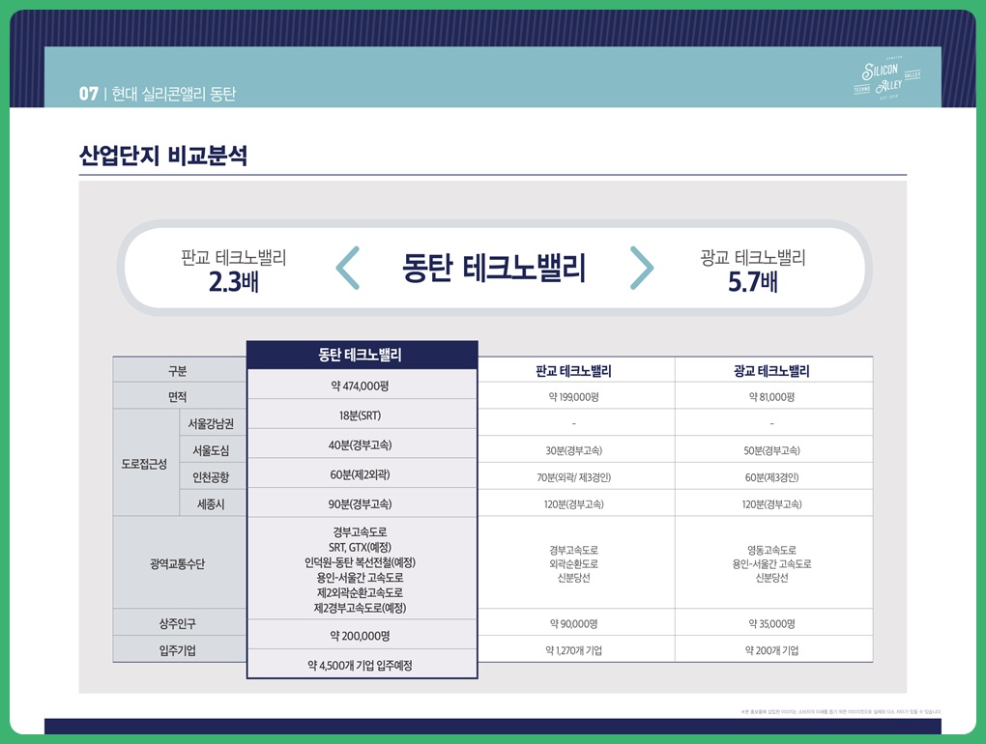Select the 판교 테크노밸리 column header
986x744 pixels.
pyautogui.click(x=573, y=371)
